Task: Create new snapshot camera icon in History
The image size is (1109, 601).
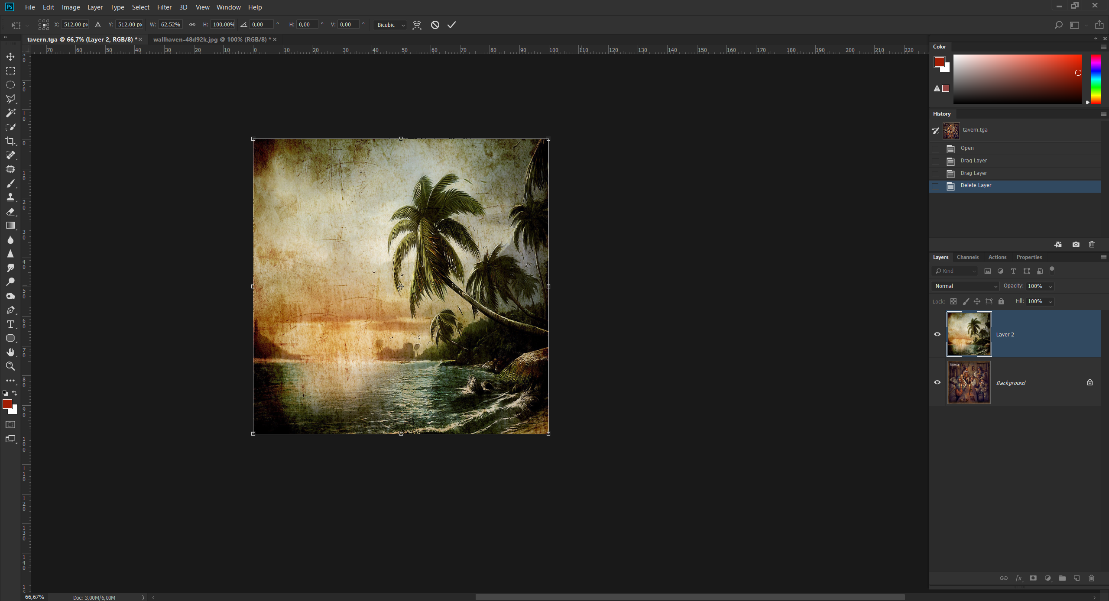Action: tap(1076, 244)
